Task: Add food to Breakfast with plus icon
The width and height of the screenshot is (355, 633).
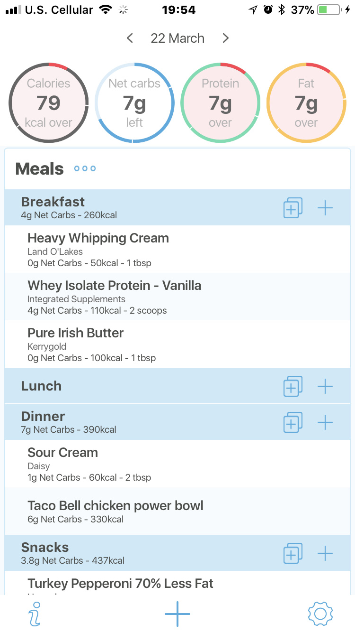Action: click(325, 208)
